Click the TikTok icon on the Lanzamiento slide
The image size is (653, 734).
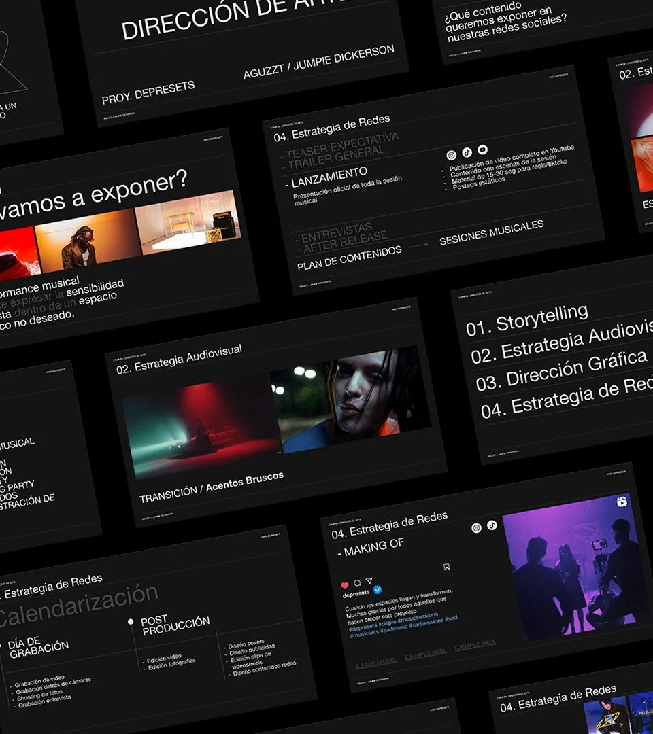tap(467, 152)
